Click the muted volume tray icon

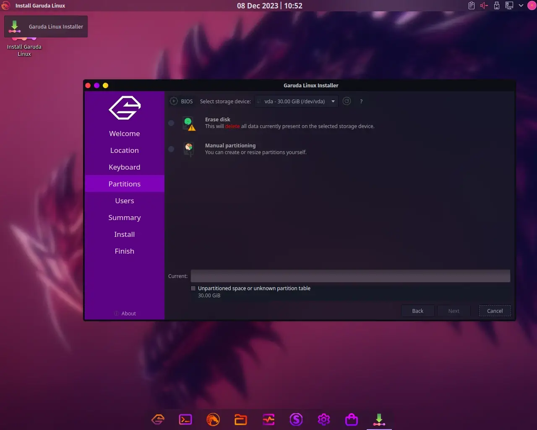(484, 5)
